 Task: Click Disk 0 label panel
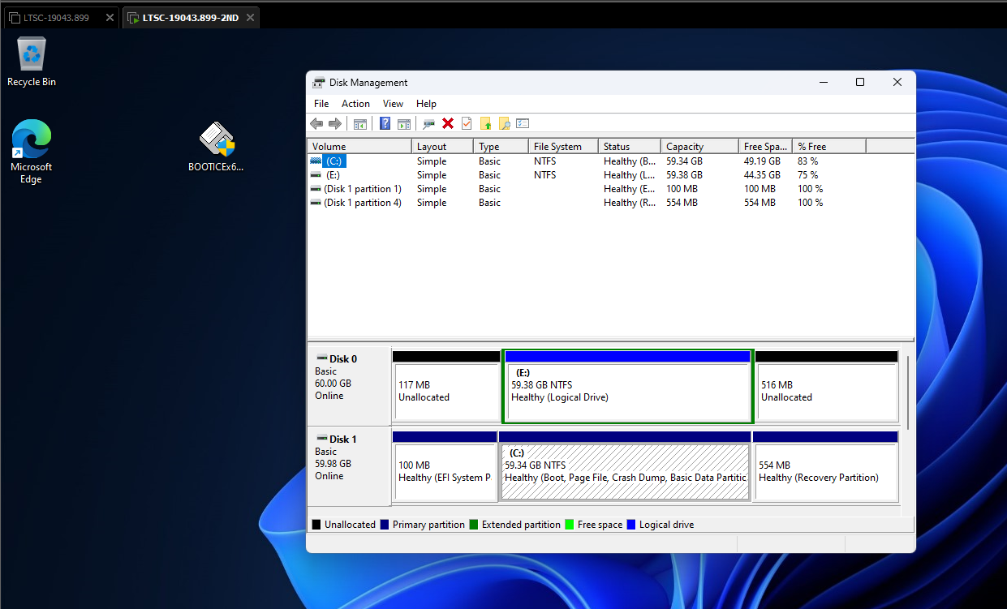point(349,385)
